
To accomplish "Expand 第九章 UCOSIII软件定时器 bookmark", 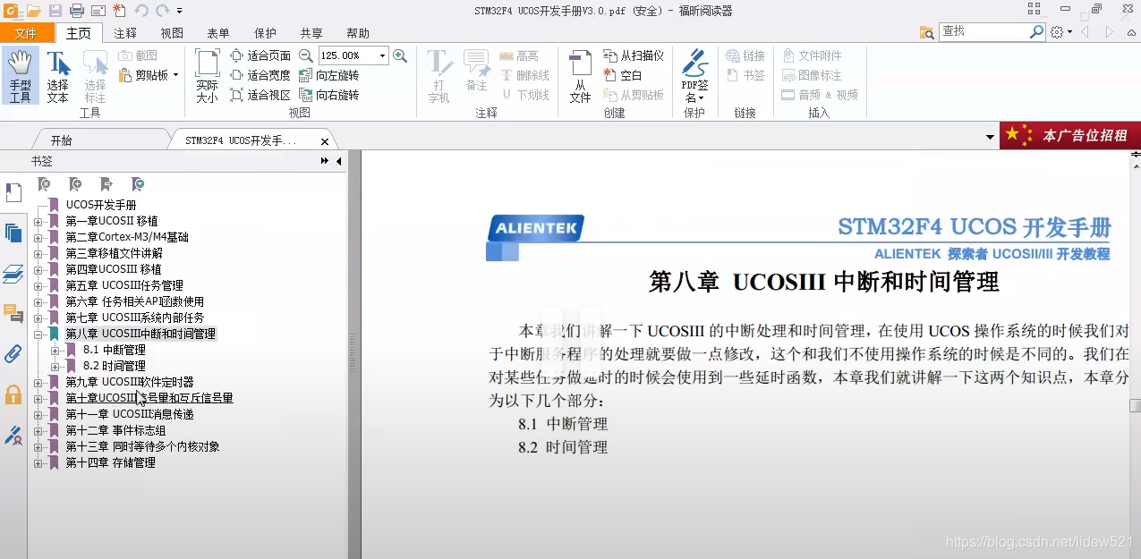I will click(38, 382).
